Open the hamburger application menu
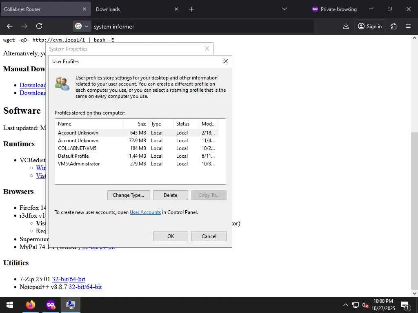Image resolution: width=418 pixels, height=313 pixels. [x=408, y=26]
